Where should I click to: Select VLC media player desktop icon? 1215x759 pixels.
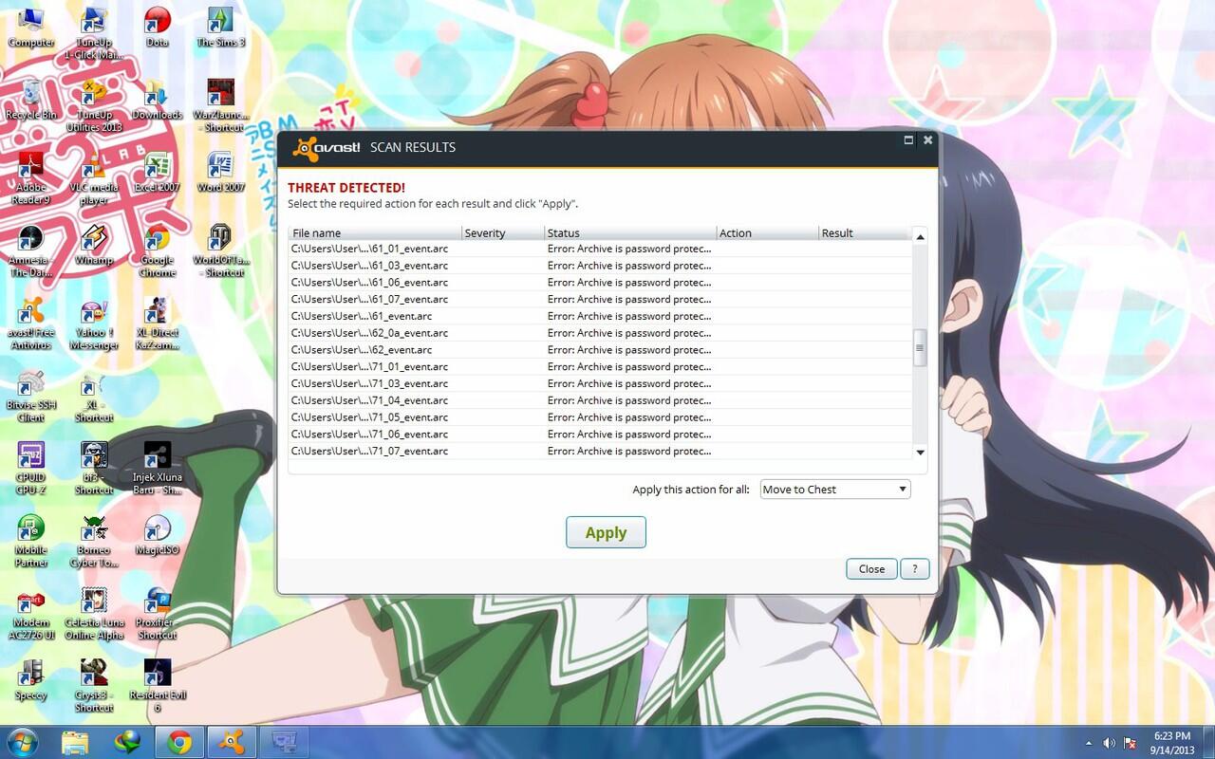click(94, 177)
